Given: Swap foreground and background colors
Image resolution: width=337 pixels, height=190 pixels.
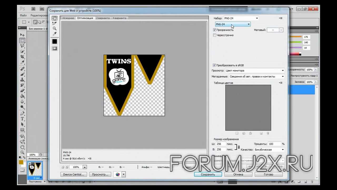Looking at the screenshot, I should pyautogui.click(x=24, y=158).
